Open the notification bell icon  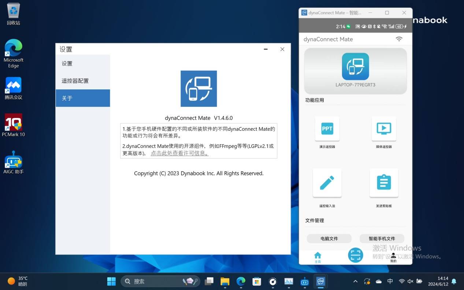click(454, 281)
